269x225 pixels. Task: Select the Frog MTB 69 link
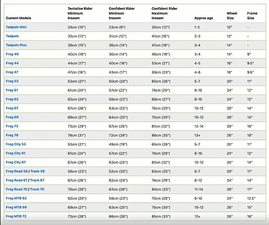(x=16, y=207)
